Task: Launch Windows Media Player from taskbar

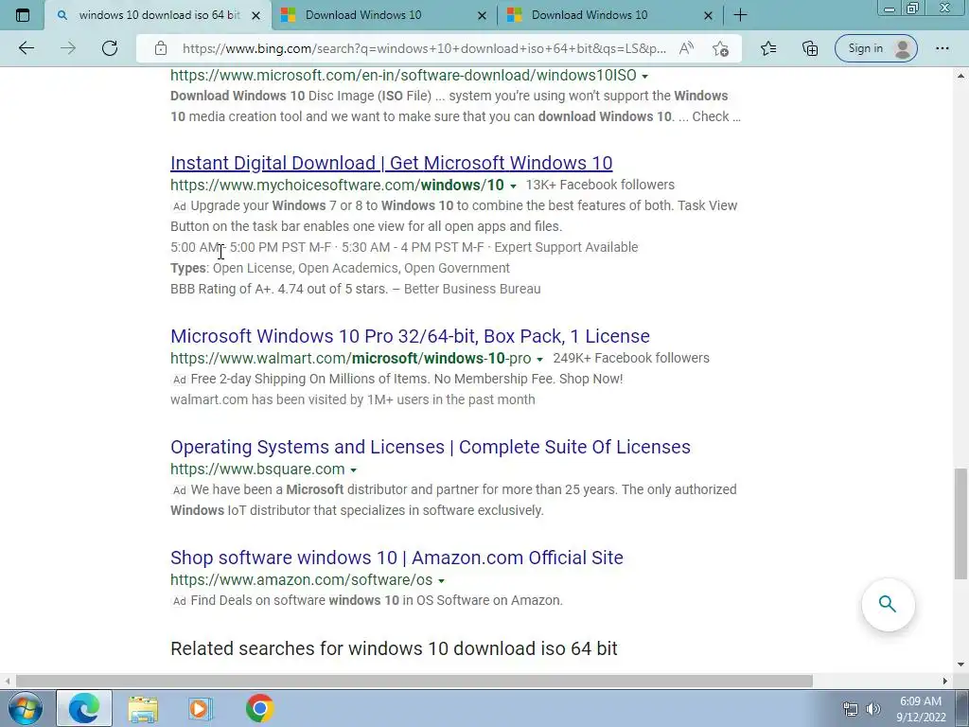Action: point(201,708)
